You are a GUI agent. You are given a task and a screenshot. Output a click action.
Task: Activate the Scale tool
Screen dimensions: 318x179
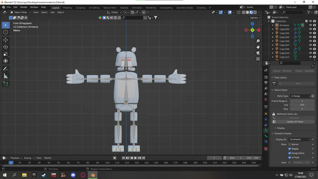click(x=5, y=54)
